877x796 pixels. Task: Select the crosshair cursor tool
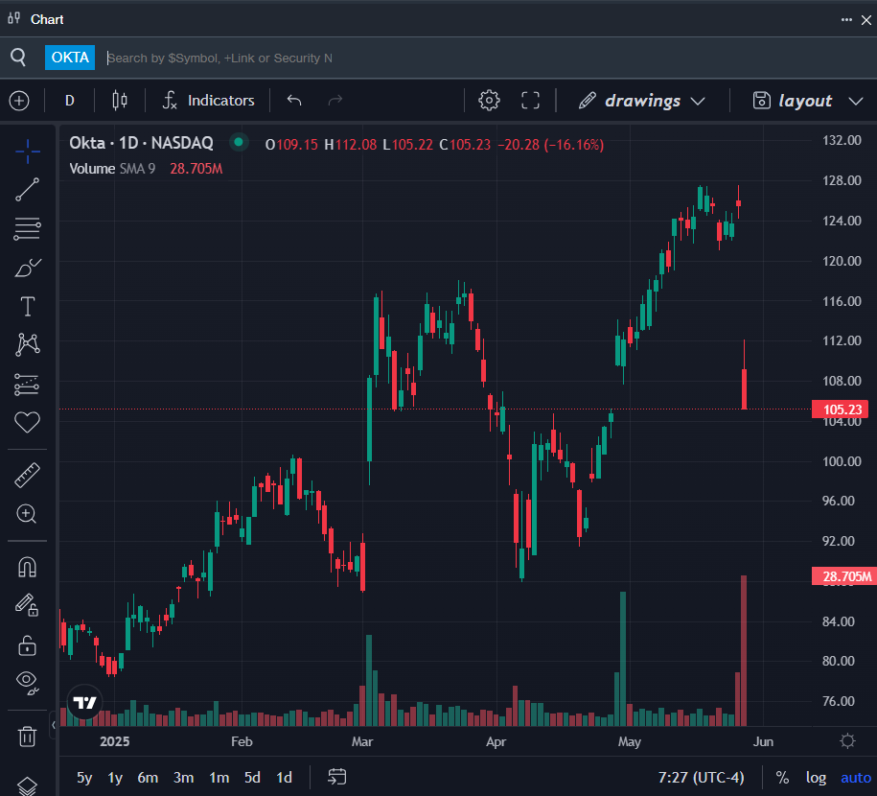point(27,152)
